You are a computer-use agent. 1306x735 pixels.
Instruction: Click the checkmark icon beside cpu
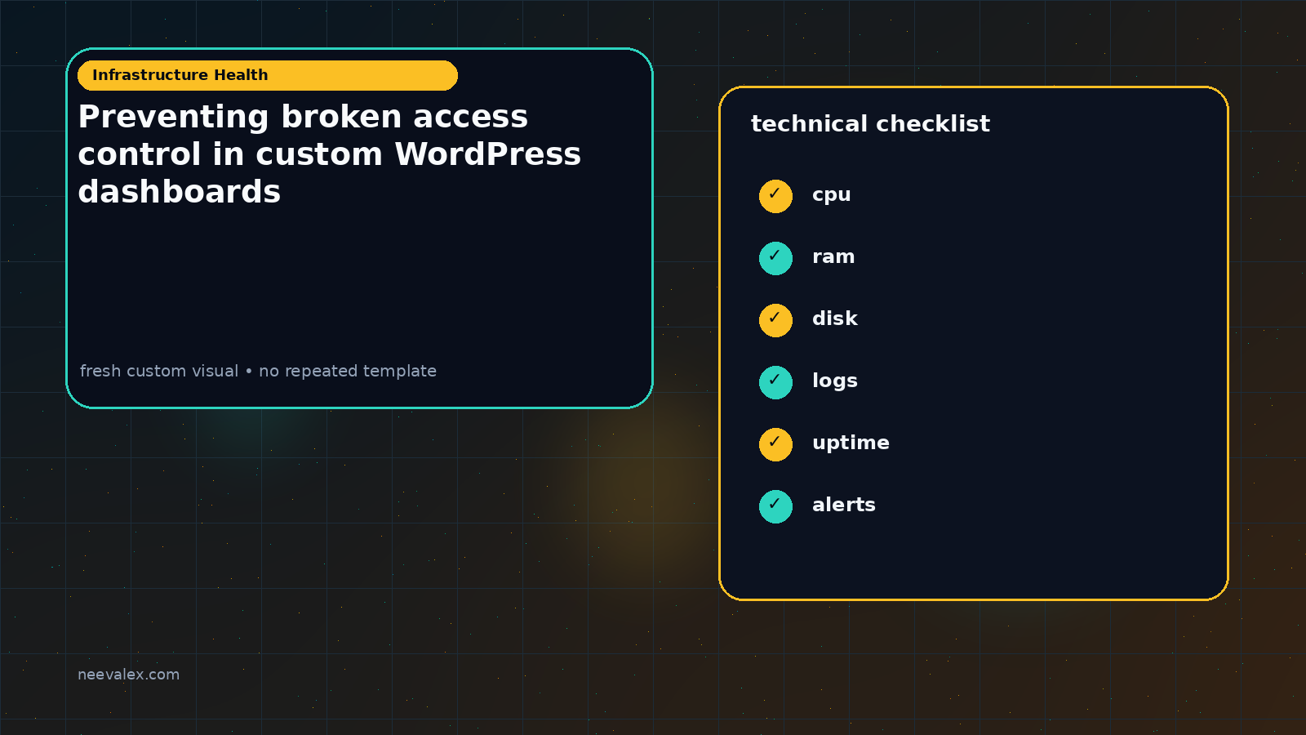point(775,197)
